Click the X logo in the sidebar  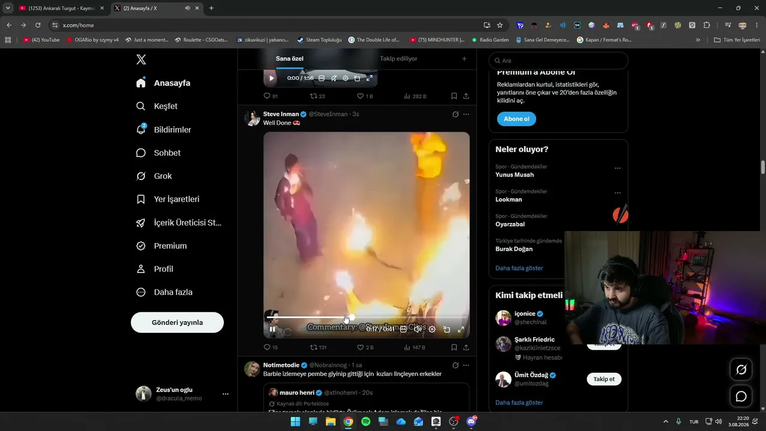(141, 59)
